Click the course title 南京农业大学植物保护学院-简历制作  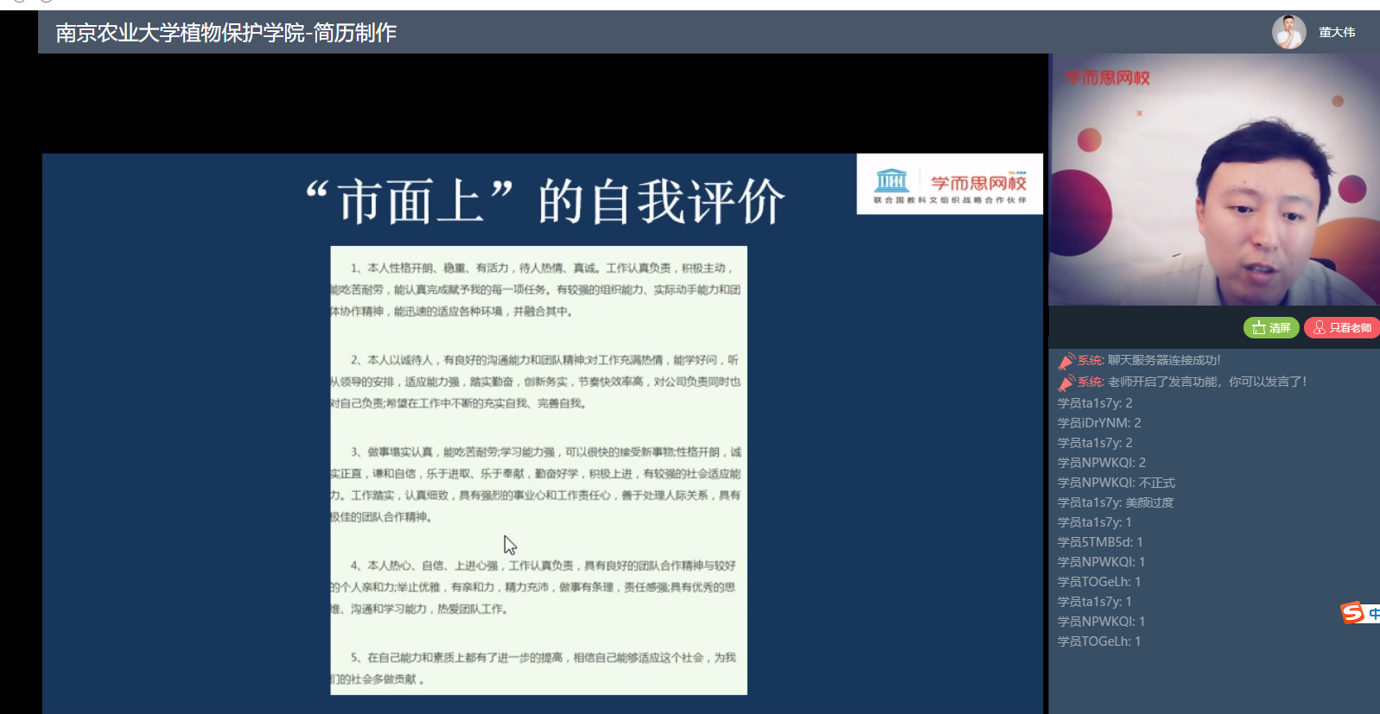click(226, 33)
